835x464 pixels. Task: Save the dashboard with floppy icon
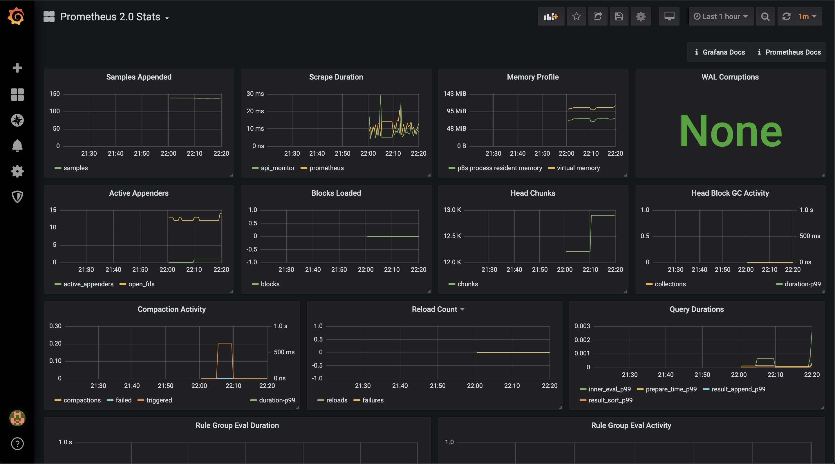(619, 16)
